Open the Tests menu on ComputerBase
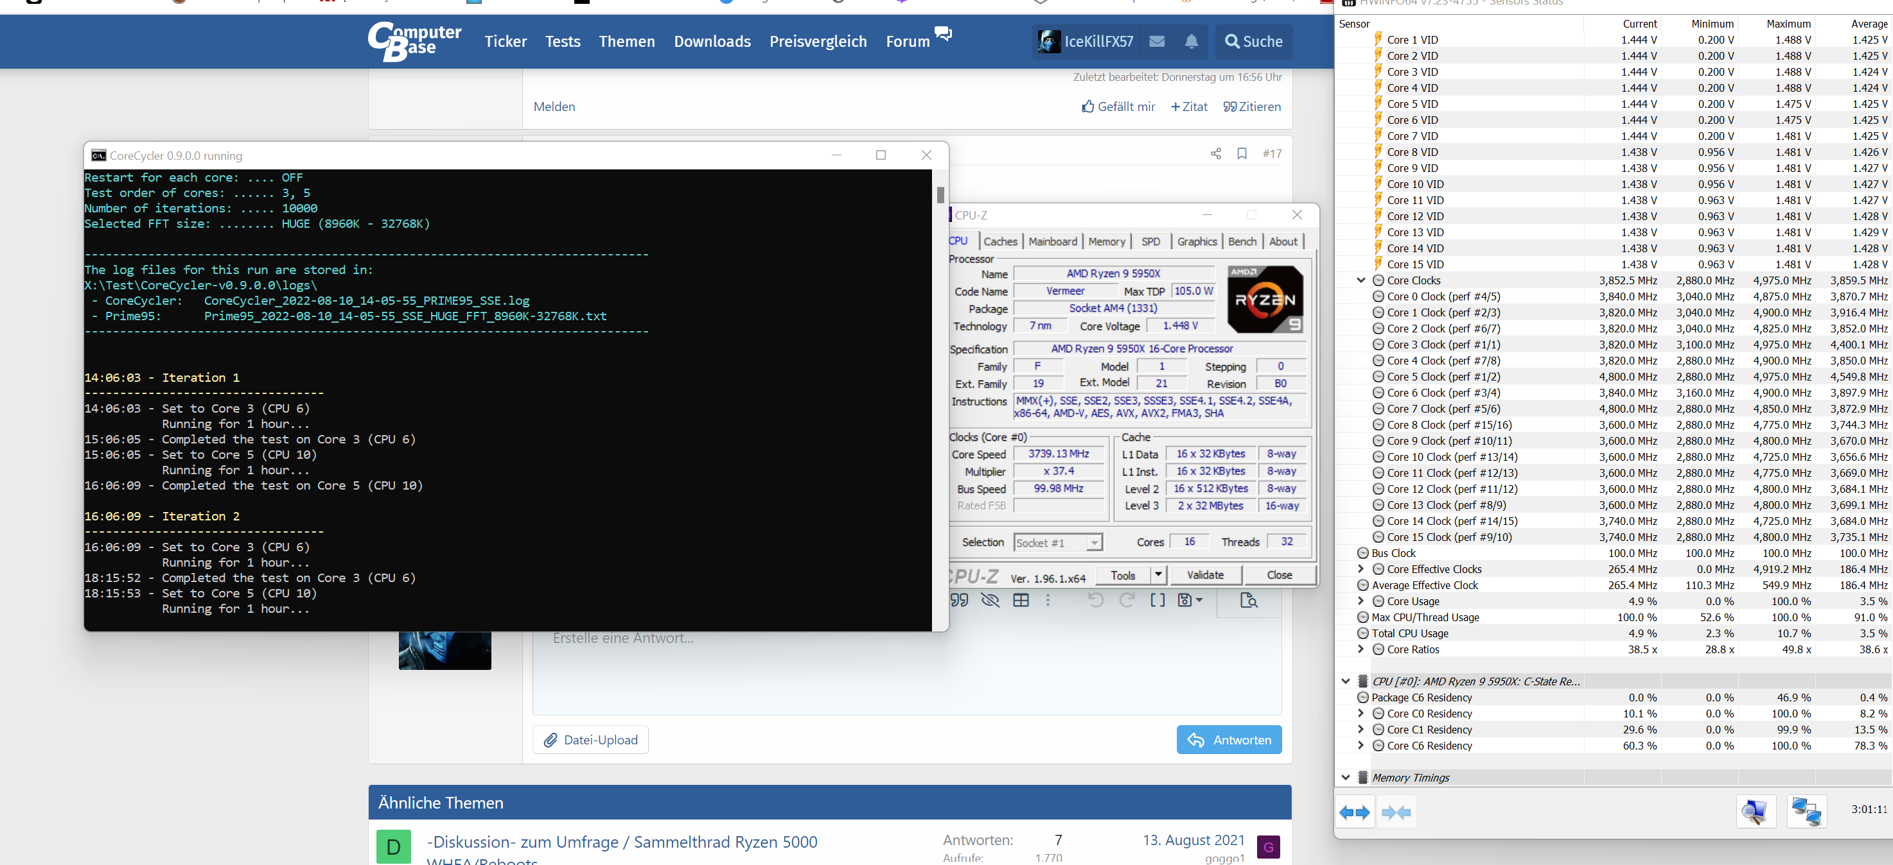Image resolution: width=1893 pixels, height=865 pixels. click(563, 41)
